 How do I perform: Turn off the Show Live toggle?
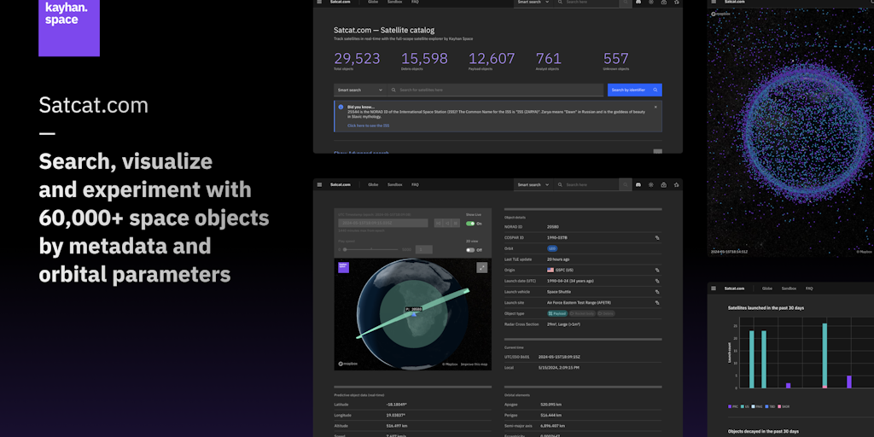click(x=469, y=224)
